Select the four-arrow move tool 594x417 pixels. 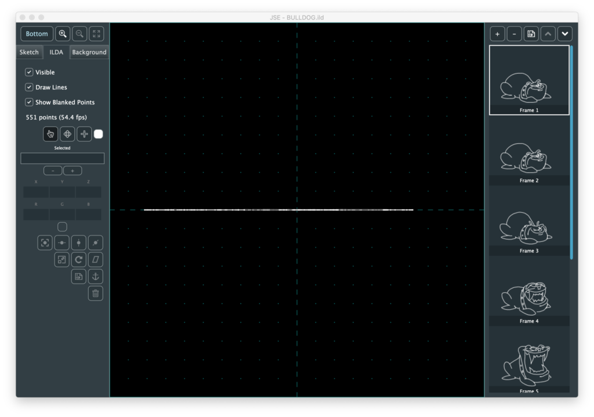click(x=67, y=134)
